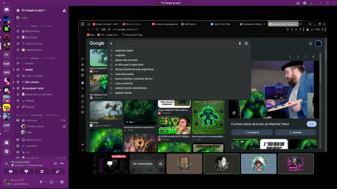This screenshot has height=189, width=337.
Task: Open the Lpdb server
Action: pos(7,125)
